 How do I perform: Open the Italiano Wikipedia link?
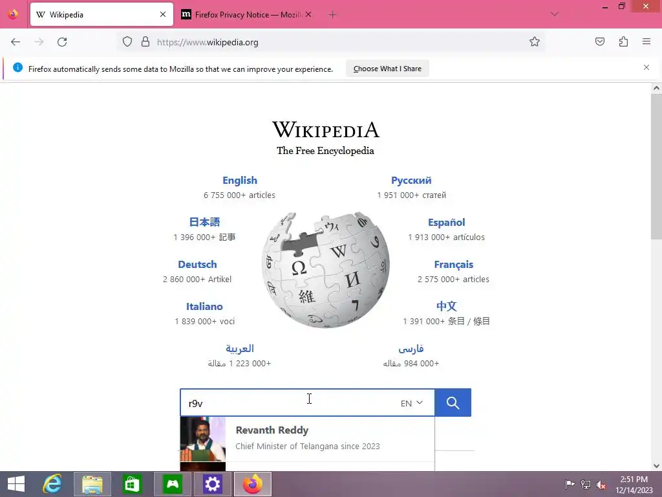coord(204,306)
